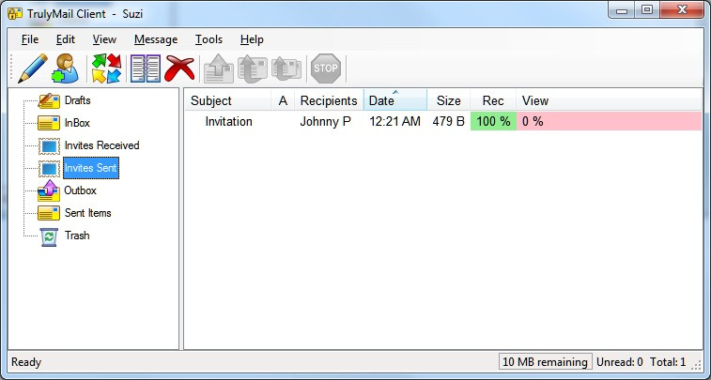The height and width of the screenshot is (380, 711).
Task: Click the 12:21 AM date cell
Action: click(x=395, y=121)
